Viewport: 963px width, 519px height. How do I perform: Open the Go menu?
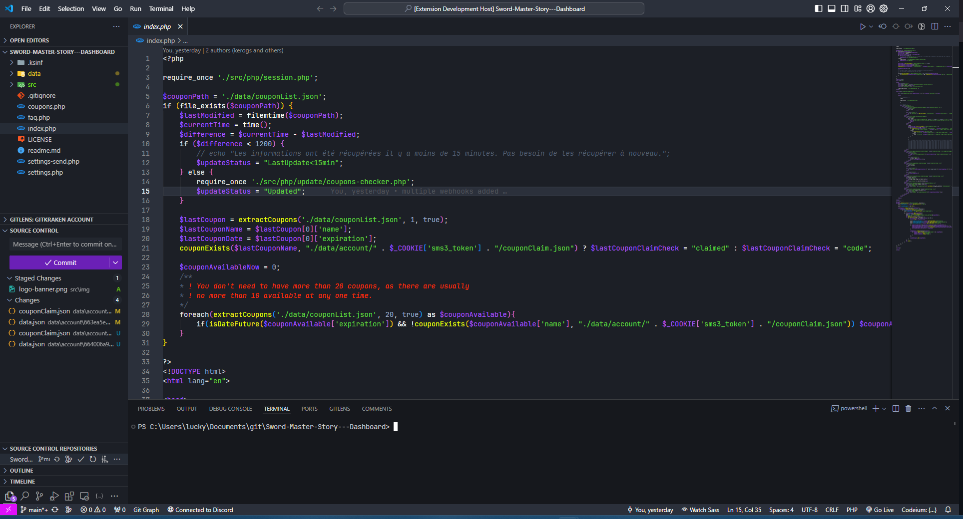point(118,8)
